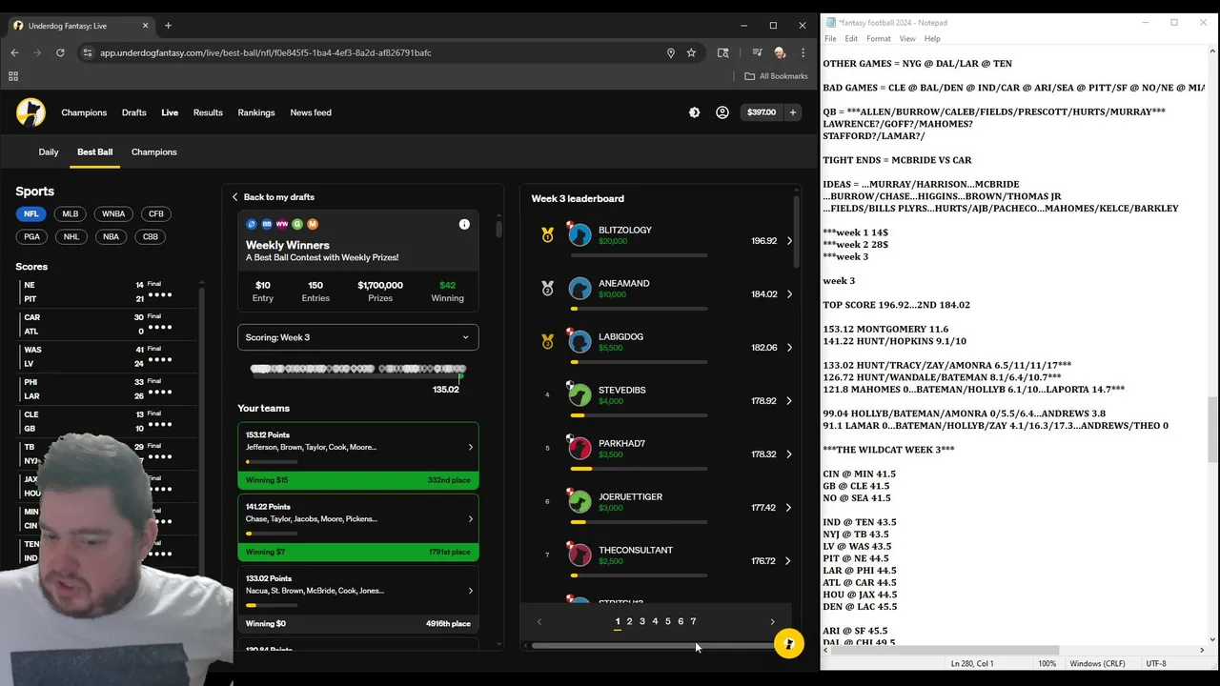Select the NHL sport filter
This screenshot has height=686, width=1220.
click(x=71, y=237)
